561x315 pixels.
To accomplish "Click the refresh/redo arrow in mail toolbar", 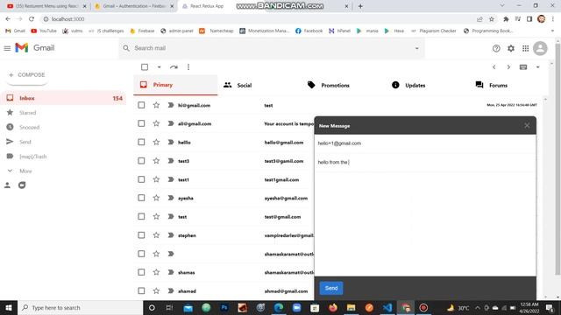I will click(x=174, y=67).
